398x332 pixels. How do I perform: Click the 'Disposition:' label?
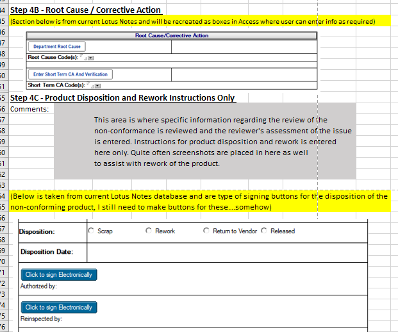tap(37, 232)
